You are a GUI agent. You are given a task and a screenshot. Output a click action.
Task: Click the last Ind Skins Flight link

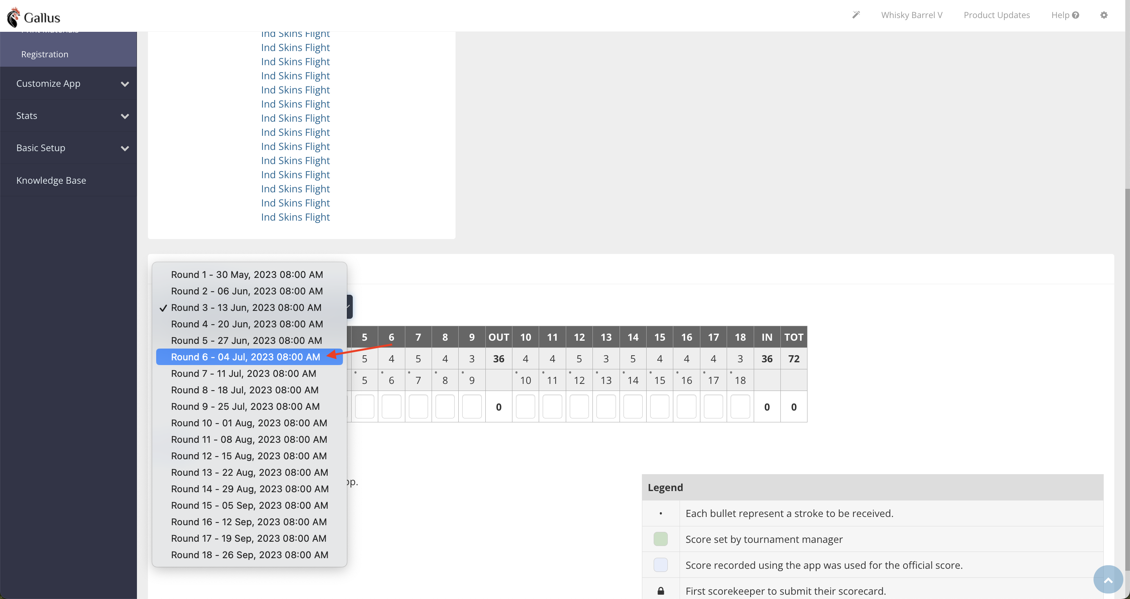(x=295, y=217)
